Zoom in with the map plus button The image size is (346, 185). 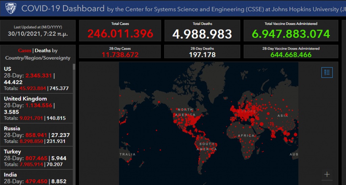coord(327,175)
